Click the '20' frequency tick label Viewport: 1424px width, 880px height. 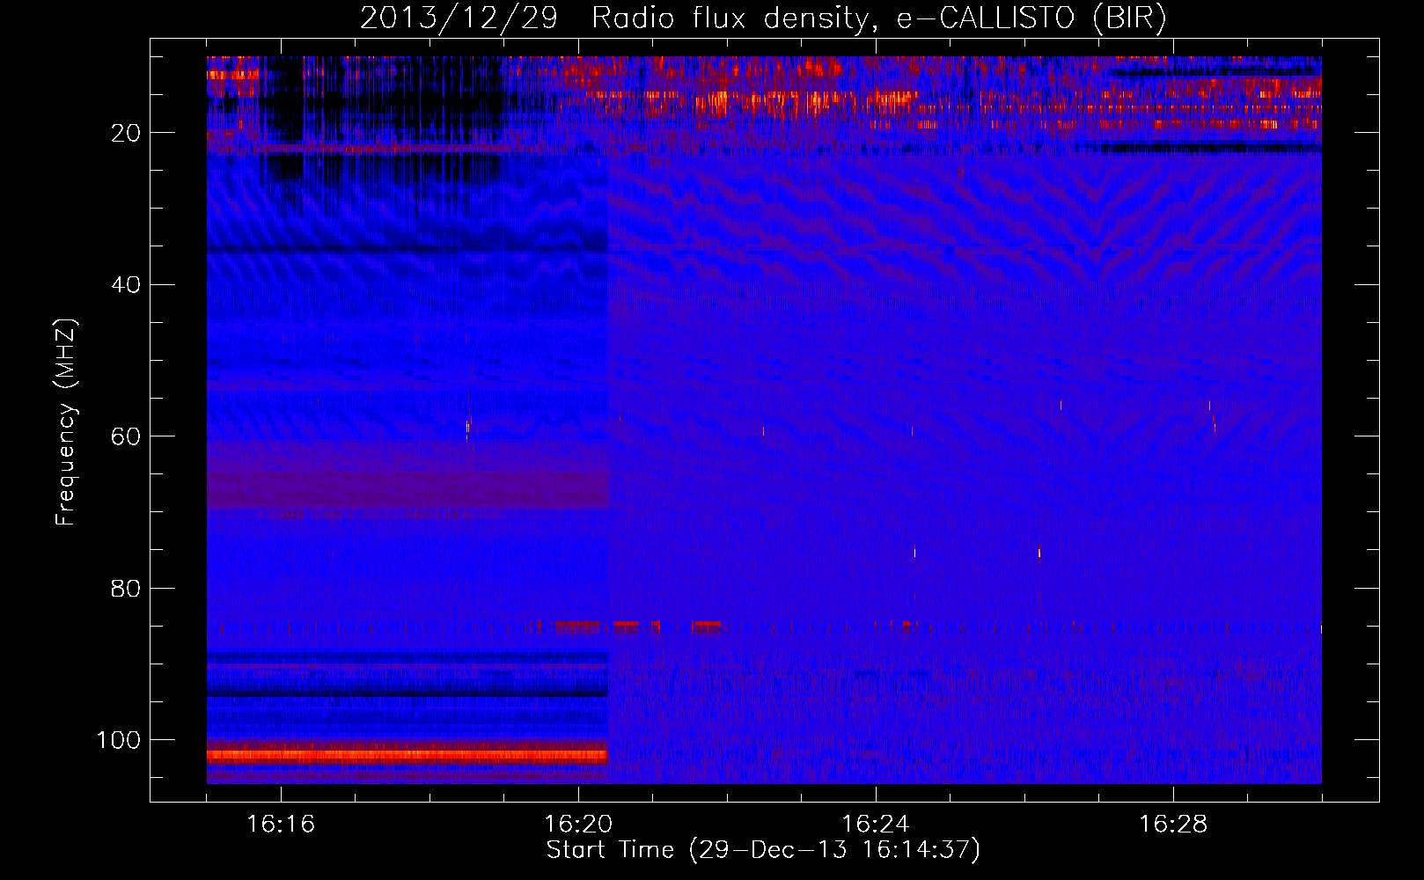pyautogui.click(x=126, y=133)
